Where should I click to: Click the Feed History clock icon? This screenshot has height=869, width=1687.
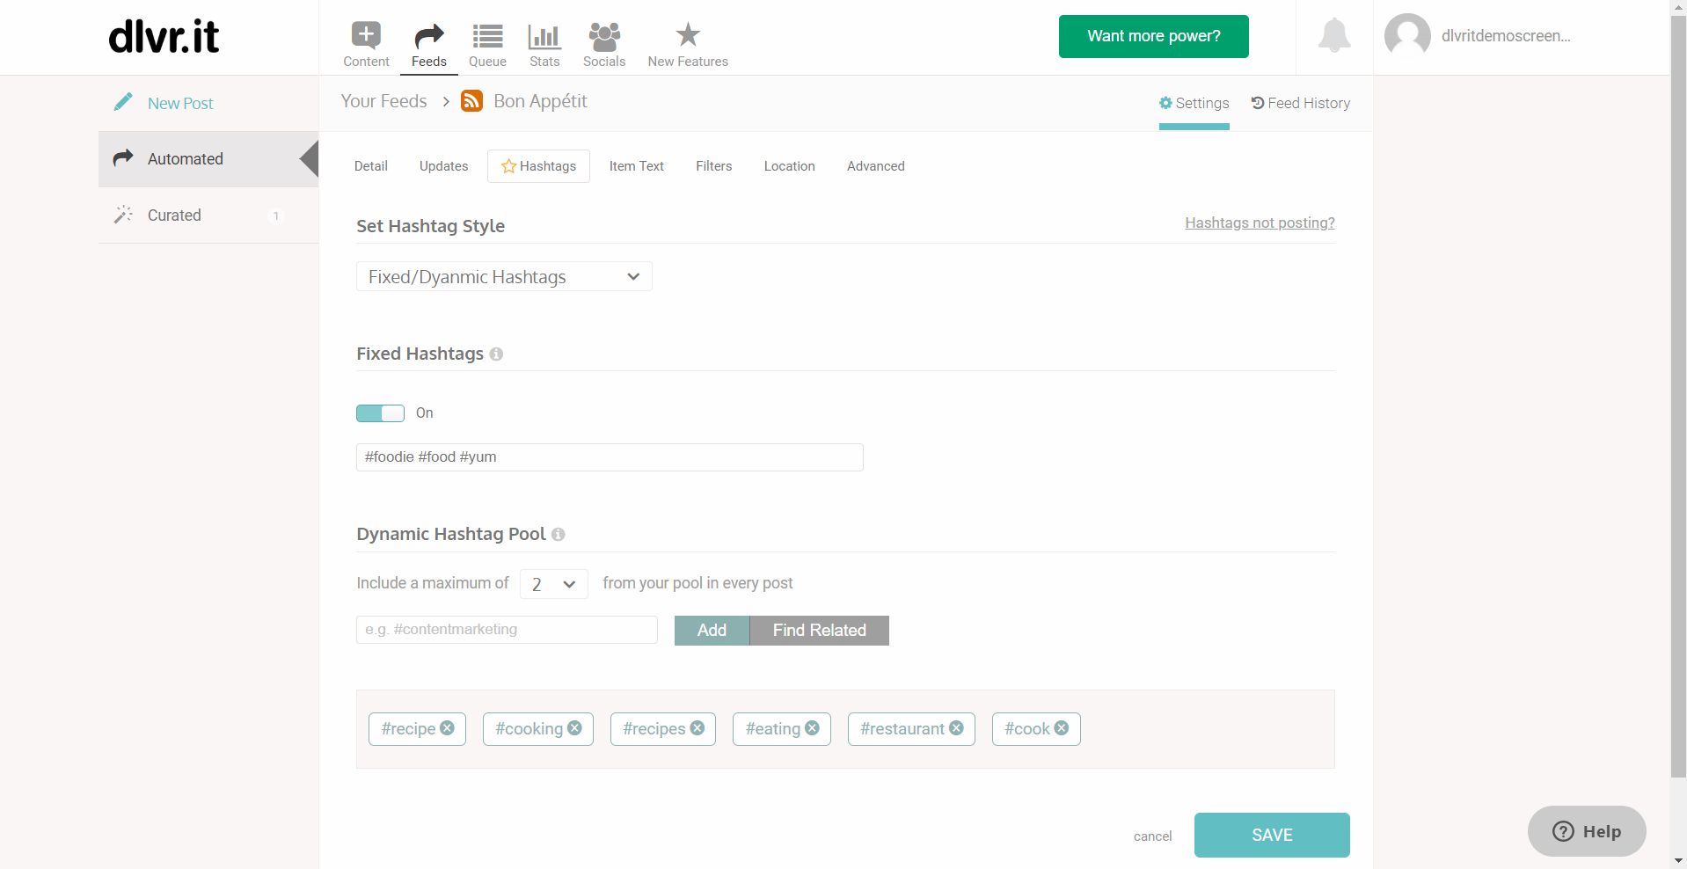[1258, 103]
